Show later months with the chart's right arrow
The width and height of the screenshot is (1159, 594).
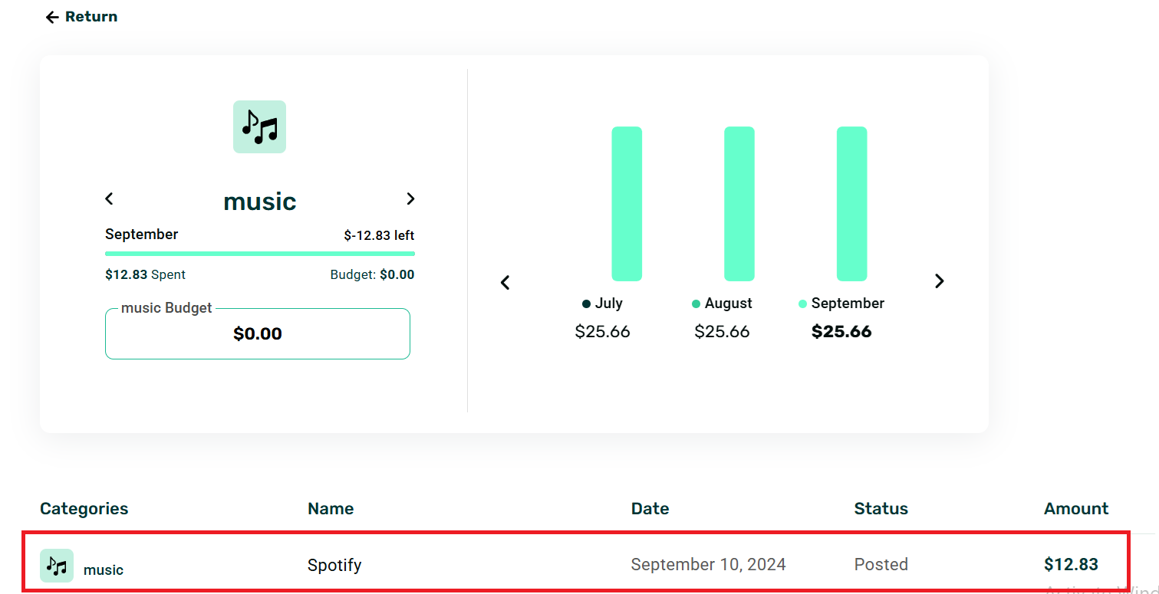coord(939,281)
